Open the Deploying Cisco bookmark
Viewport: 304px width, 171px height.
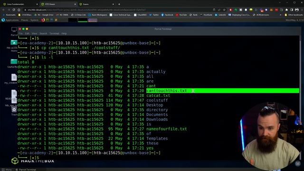(239, 15)
